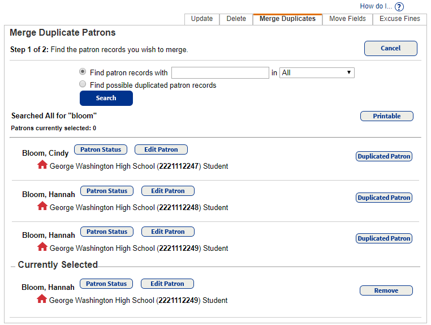Click the Printable button
Screen dimensions: 431x325
coord(387,116)
